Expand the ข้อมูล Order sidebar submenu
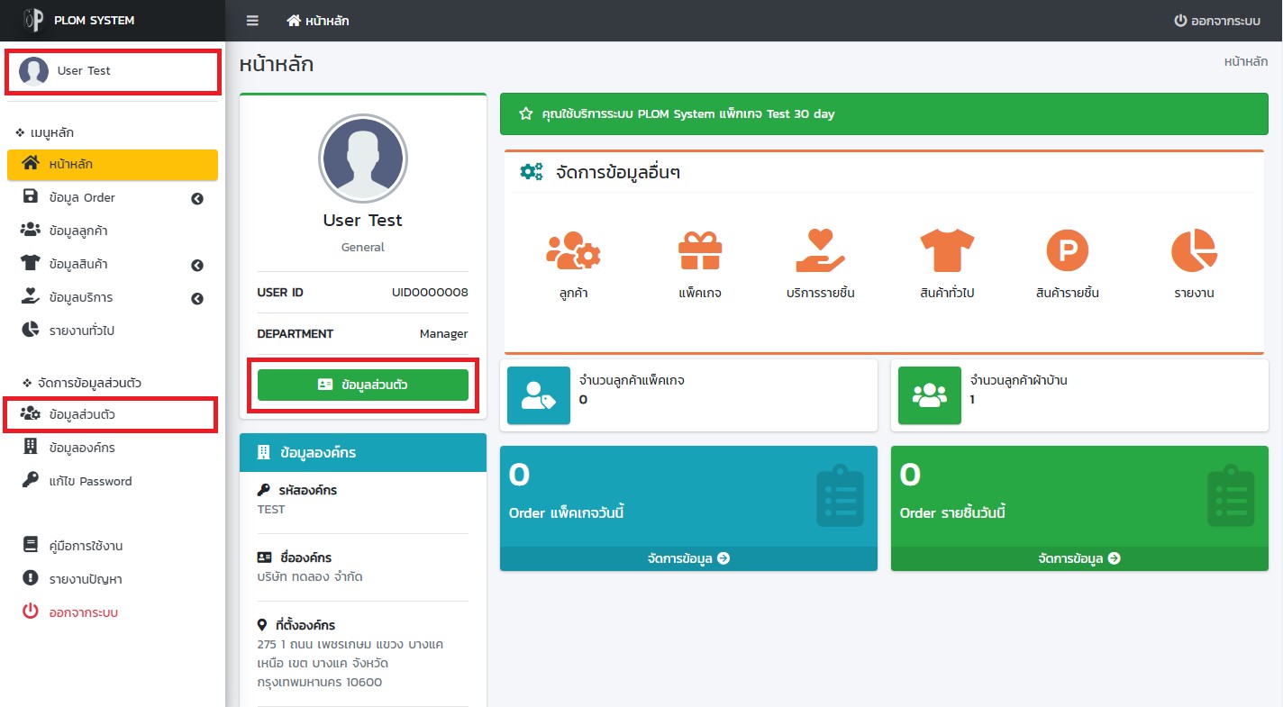This screenshot has width=1283, height=707. [x=197, y=198]
